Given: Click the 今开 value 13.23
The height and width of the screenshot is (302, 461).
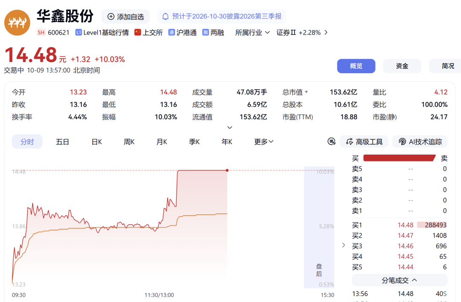Looking at the screenshot, I should pyautogui.click(x=78, y=92).
